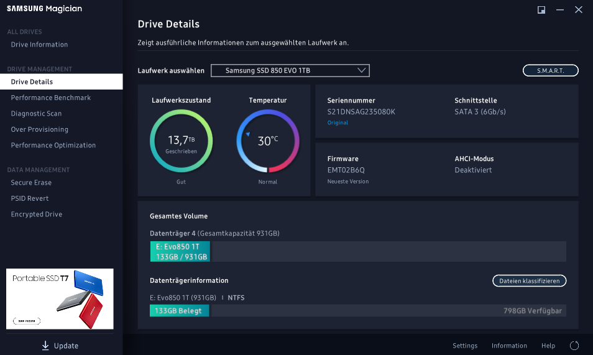The width and height of the screenshot is (593, 355).
Task: Click the S.M.A.R.T. button
Action: click(x=550, y=70)
